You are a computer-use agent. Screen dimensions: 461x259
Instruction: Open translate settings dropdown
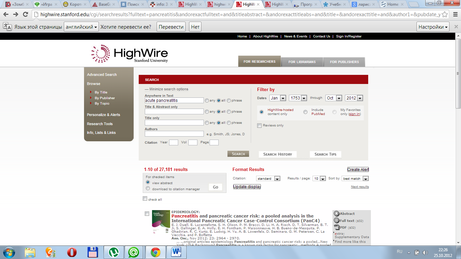433,27
